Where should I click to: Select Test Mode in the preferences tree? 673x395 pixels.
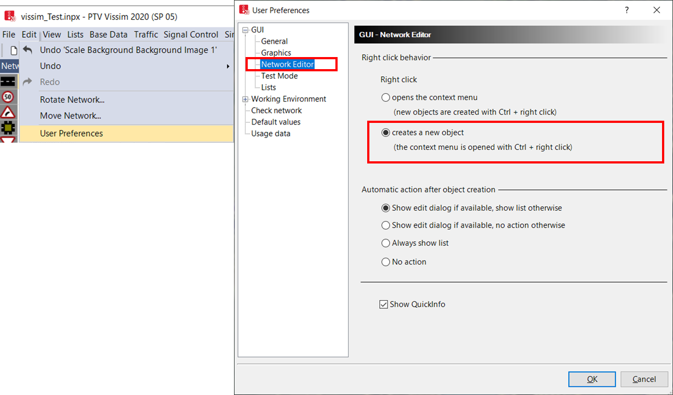coord(280,76)
